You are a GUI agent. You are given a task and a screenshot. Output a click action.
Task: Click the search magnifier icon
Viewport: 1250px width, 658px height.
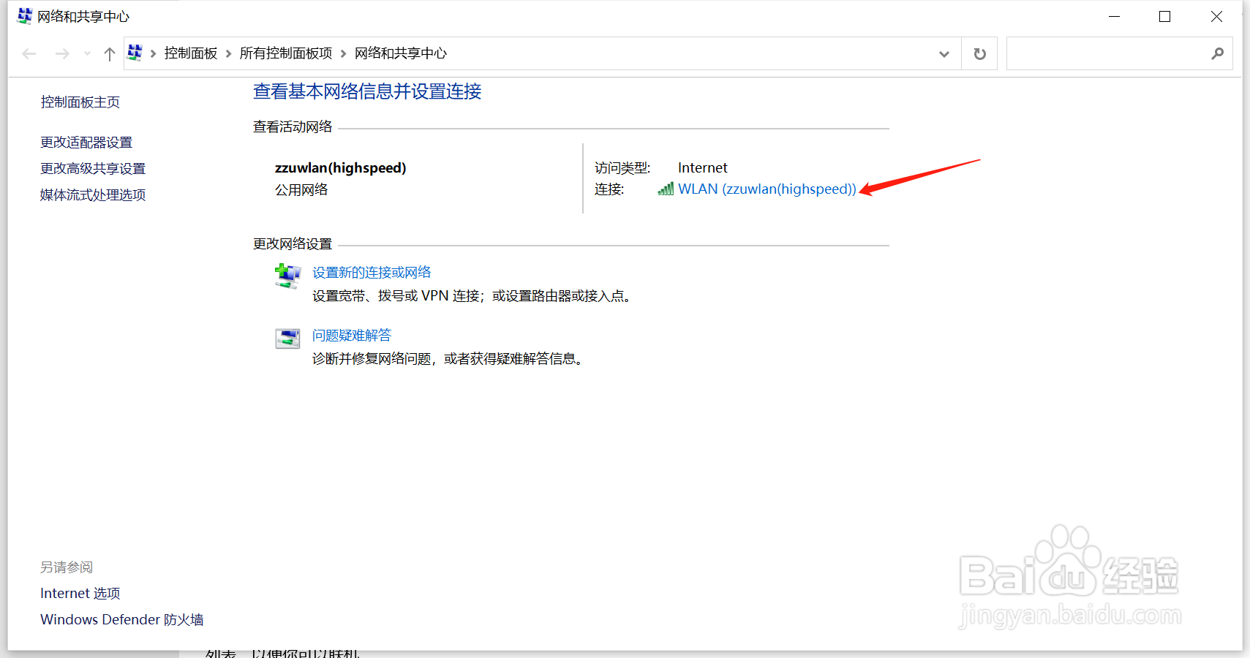(x=1217, y=53)
